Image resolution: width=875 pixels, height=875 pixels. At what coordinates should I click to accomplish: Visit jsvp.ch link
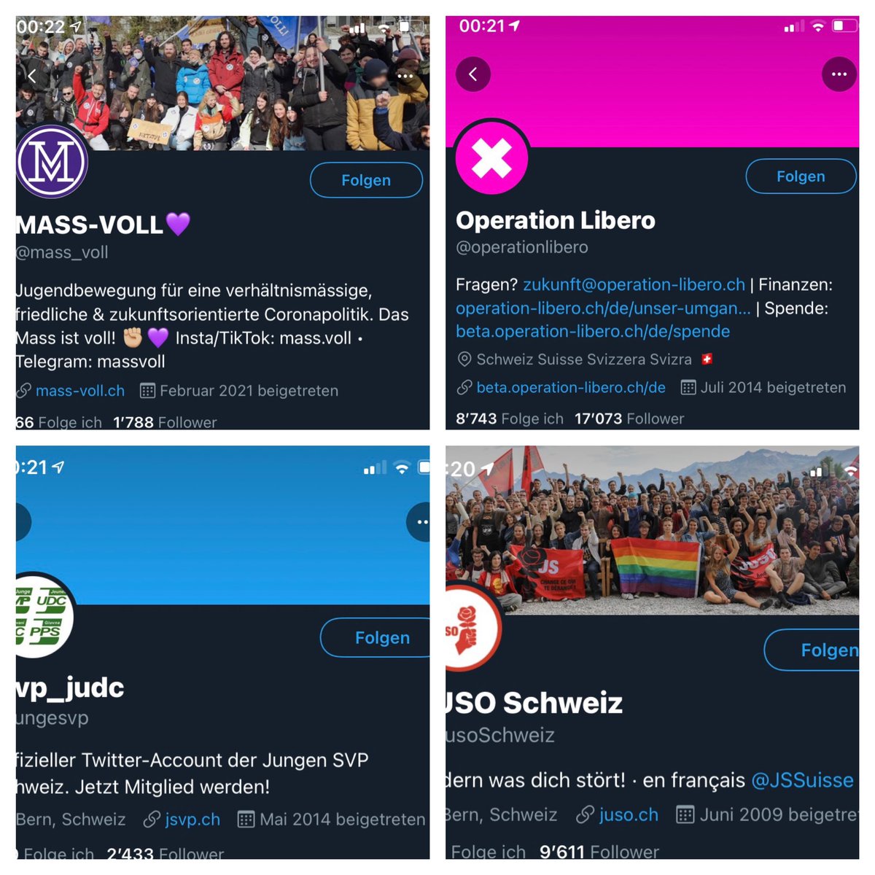click(192, 820)
